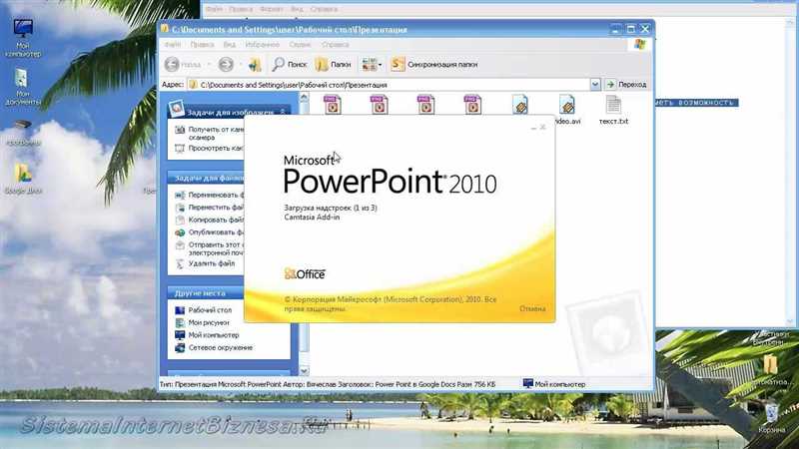799x449 pixels.
Task: Open Мой компьютер in Другие места
Action: [208, 335]
